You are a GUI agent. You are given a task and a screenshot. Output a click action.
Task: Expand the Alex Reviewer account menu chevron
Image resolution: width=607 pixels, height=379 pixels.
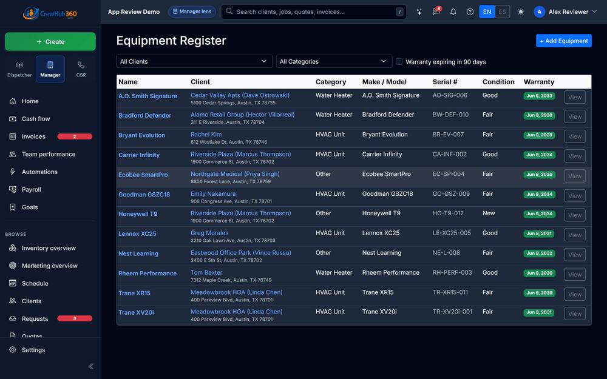pyautogui.click(x=595, y=12)
